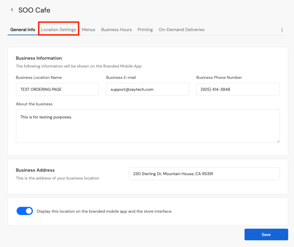
Task: Click 'This is the address of your business location'
Action: [x=57, y=178]
